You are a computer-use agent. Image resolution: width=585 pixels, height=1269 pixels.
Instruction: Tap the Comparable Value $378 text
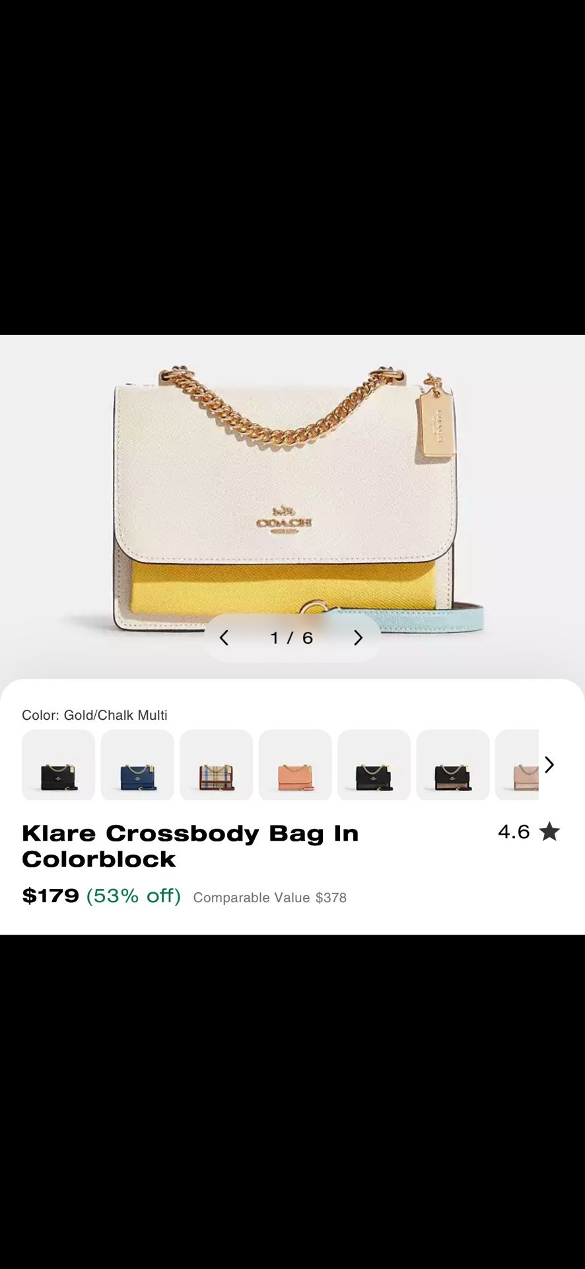tap(270, 898)
